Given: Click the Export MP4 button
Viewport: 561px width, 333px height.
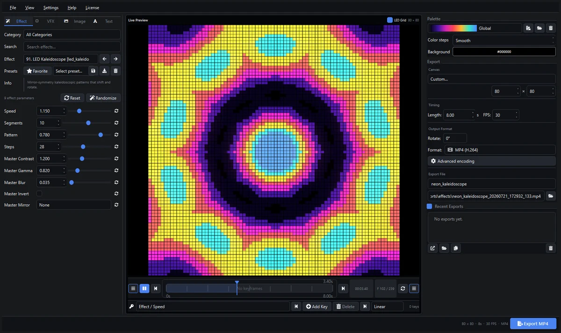Looking at the screenshot, I should 533,324.
